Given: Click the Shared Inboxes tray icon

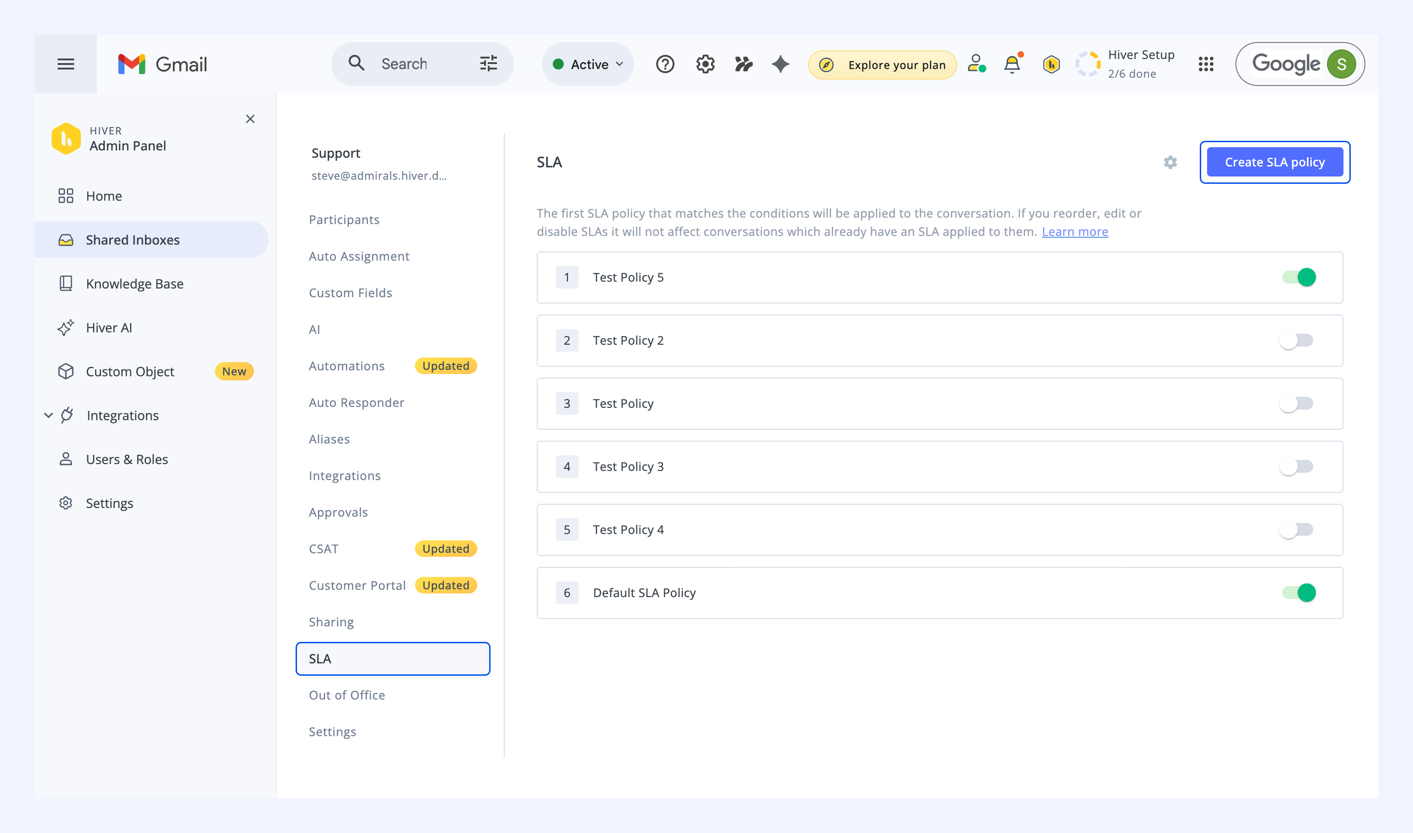Looking at the screenshot, I should click(x=66, y=240).
